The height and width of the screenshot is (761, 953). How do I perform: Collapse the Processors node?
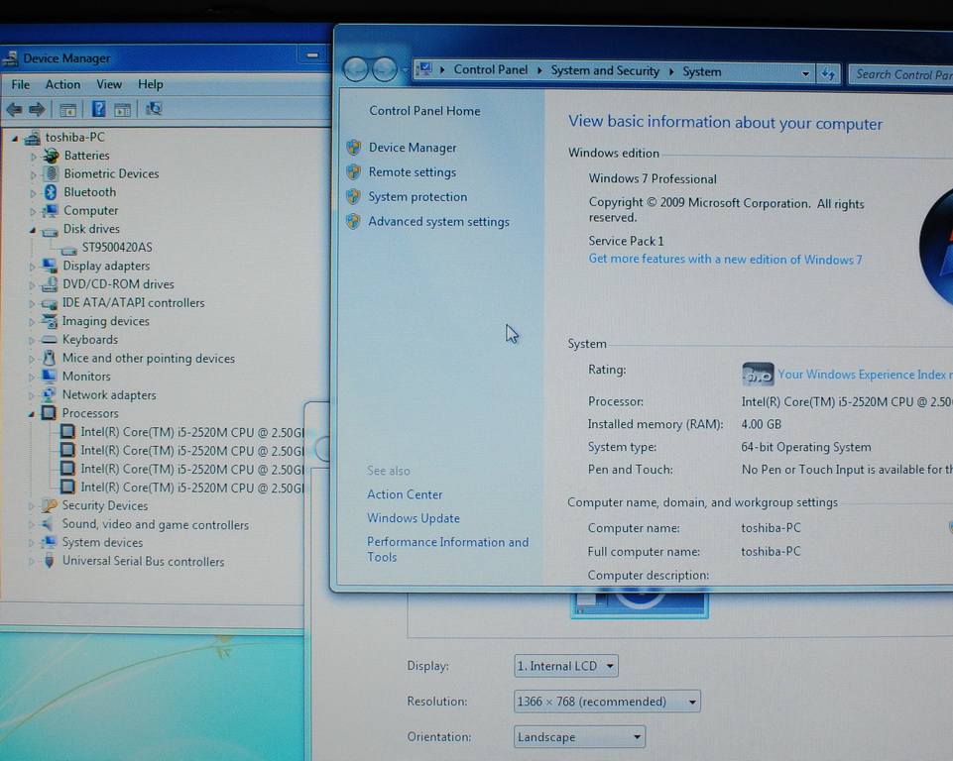point(31,414)
